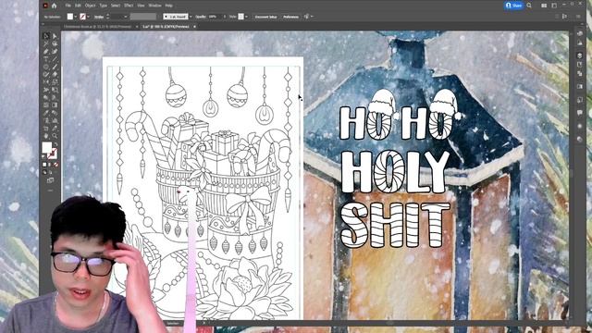592x333 pixels.
Task: Select the Artboard tool
Action: click(x=46, y=129)
